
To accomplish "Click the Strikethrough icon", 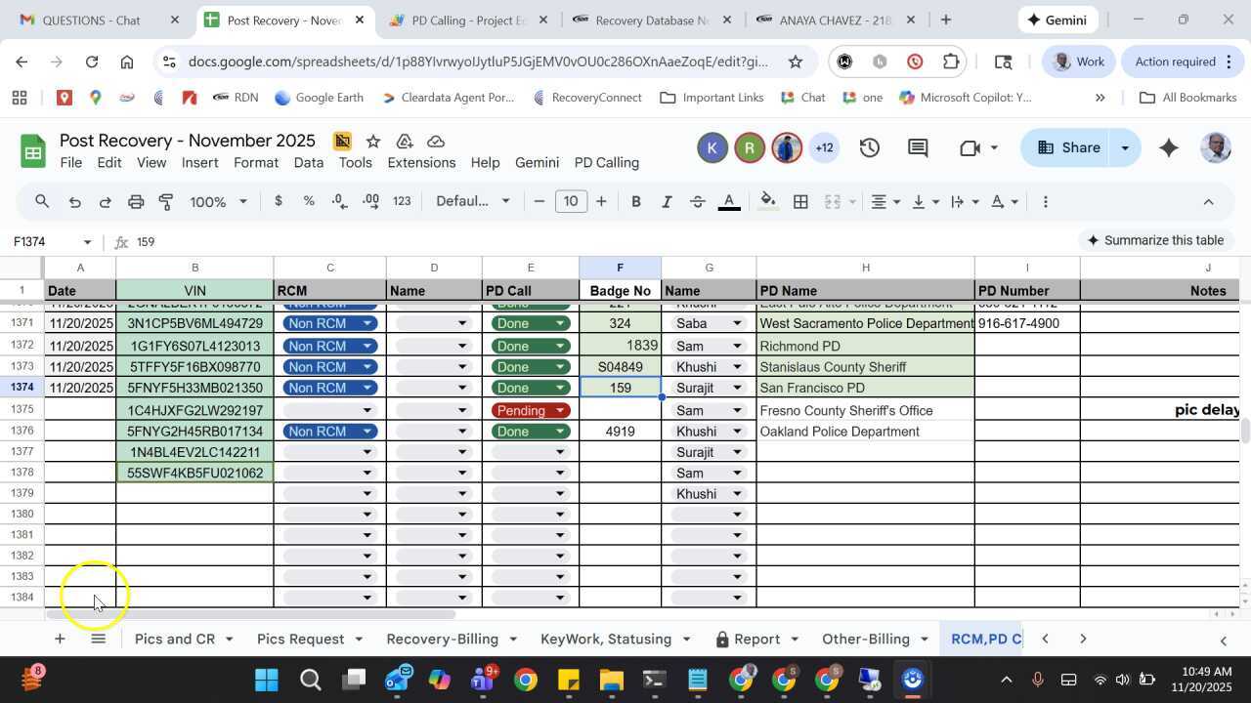I will click(x=697, y=202).
